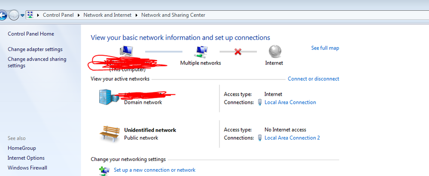
Task: Open Windows Firewall from See also
Action: click(x=27, y=168)
